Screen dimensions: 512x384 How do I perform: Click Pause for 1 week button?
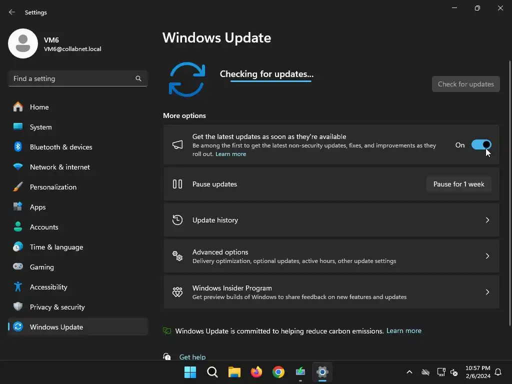click(x=459, y=184)
